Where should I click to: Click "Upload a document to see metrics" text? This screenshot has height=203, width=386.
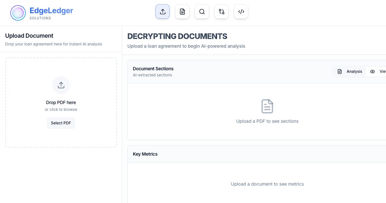[267, 184]
